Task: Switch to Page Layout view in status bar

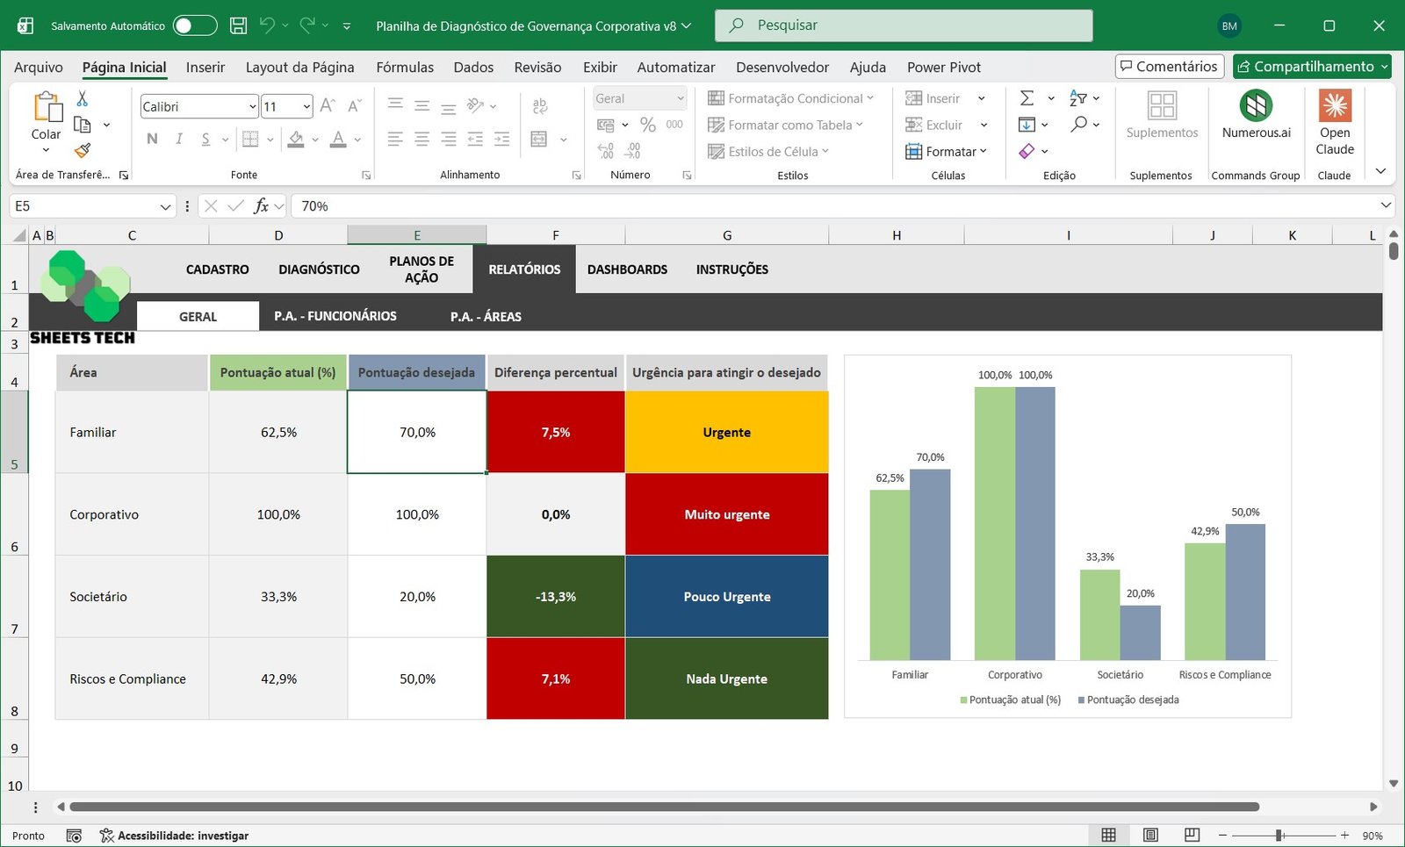Action: (x=1150, y=835)
